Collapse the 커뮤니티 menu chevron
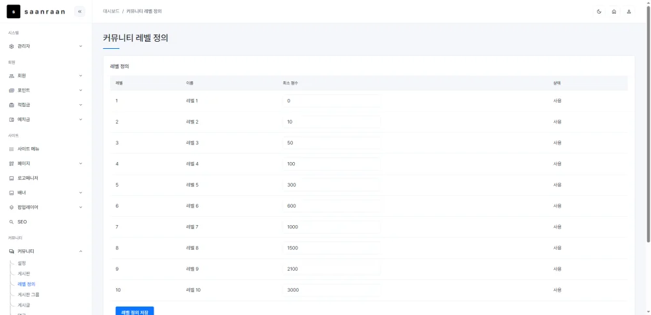This screenshot has width=651, height=315. 81,251
